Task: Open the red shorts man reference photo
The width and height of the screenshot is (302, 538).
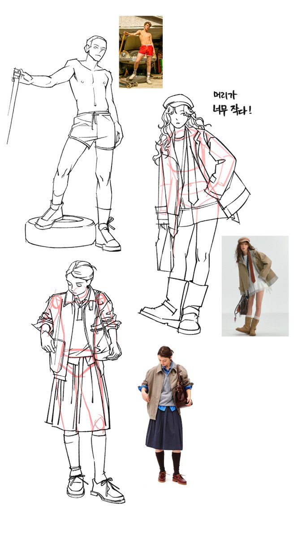Action: 141,52
